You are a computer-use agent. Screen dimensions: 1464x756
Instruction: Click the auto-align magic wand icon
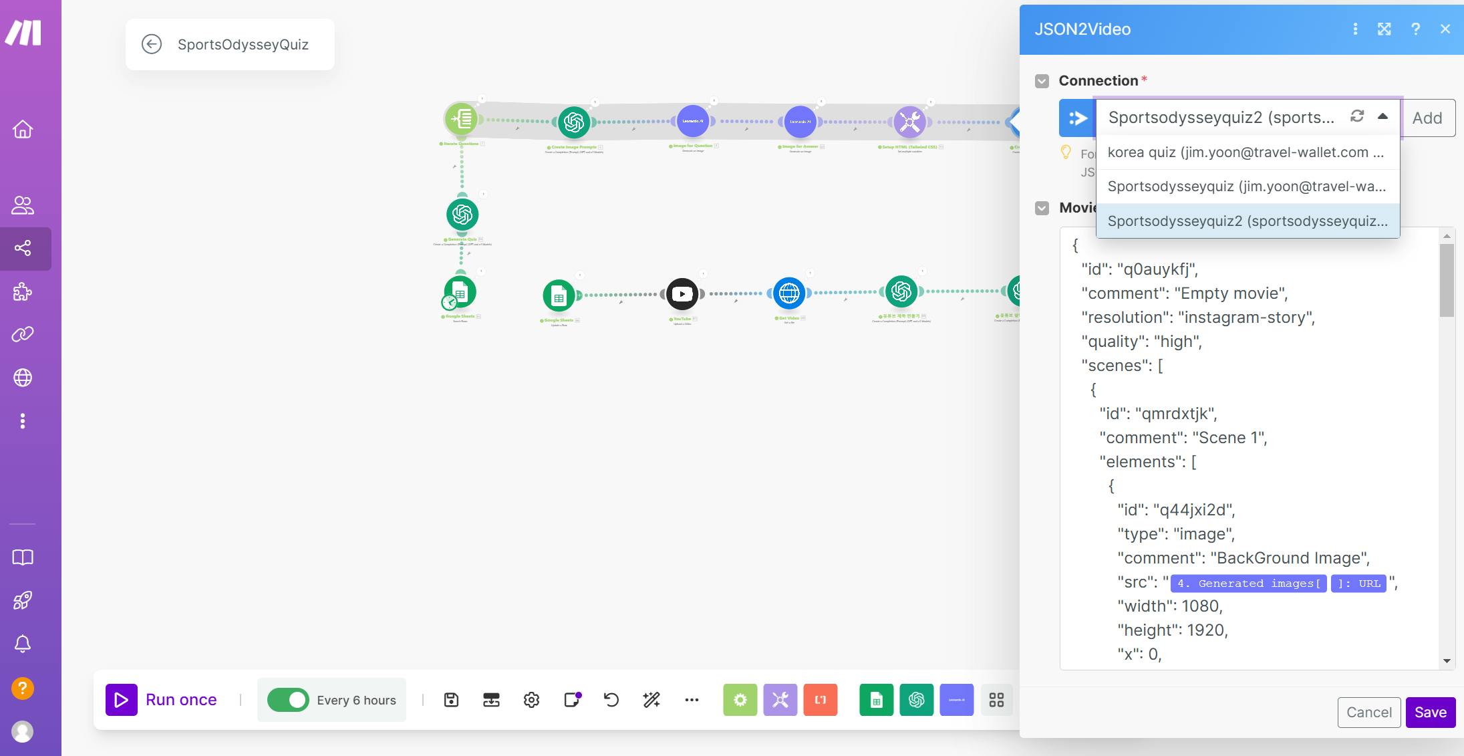tap(651, 700)
